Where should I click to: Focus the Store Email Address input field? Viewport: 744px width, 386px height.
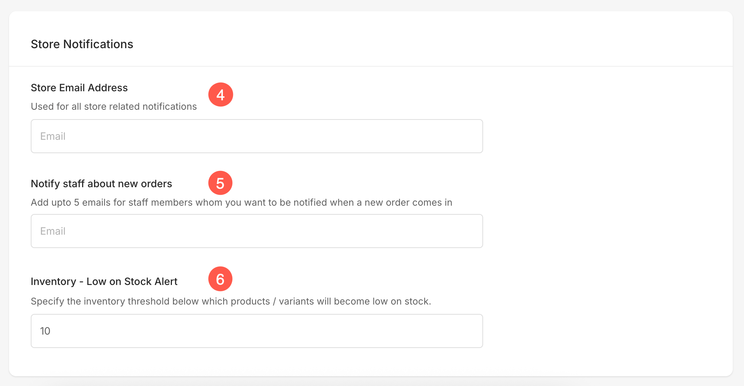[257, 136]
